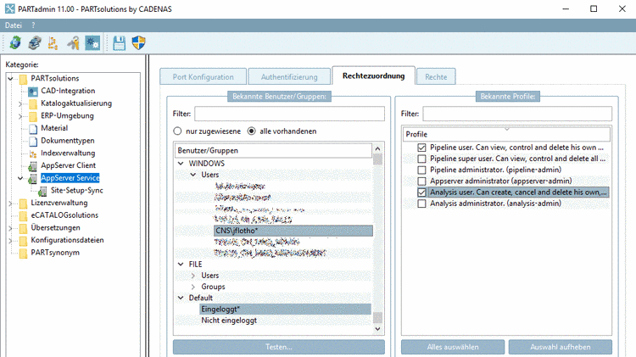Click the floppy disk save icon
The width and height of the screenshot is (636, 357).
(x=120, y=42)
